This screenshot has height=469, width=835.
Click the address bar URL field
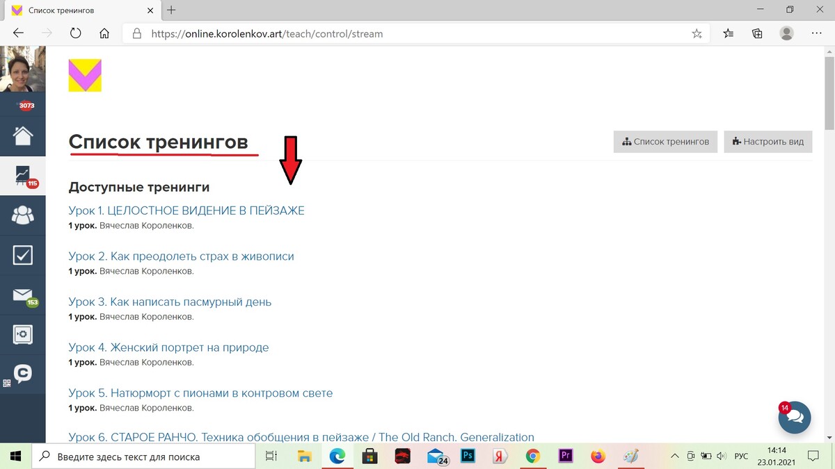417,33
